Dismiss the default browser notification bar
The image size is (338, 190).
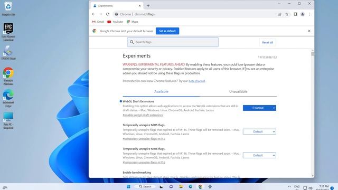309,31
